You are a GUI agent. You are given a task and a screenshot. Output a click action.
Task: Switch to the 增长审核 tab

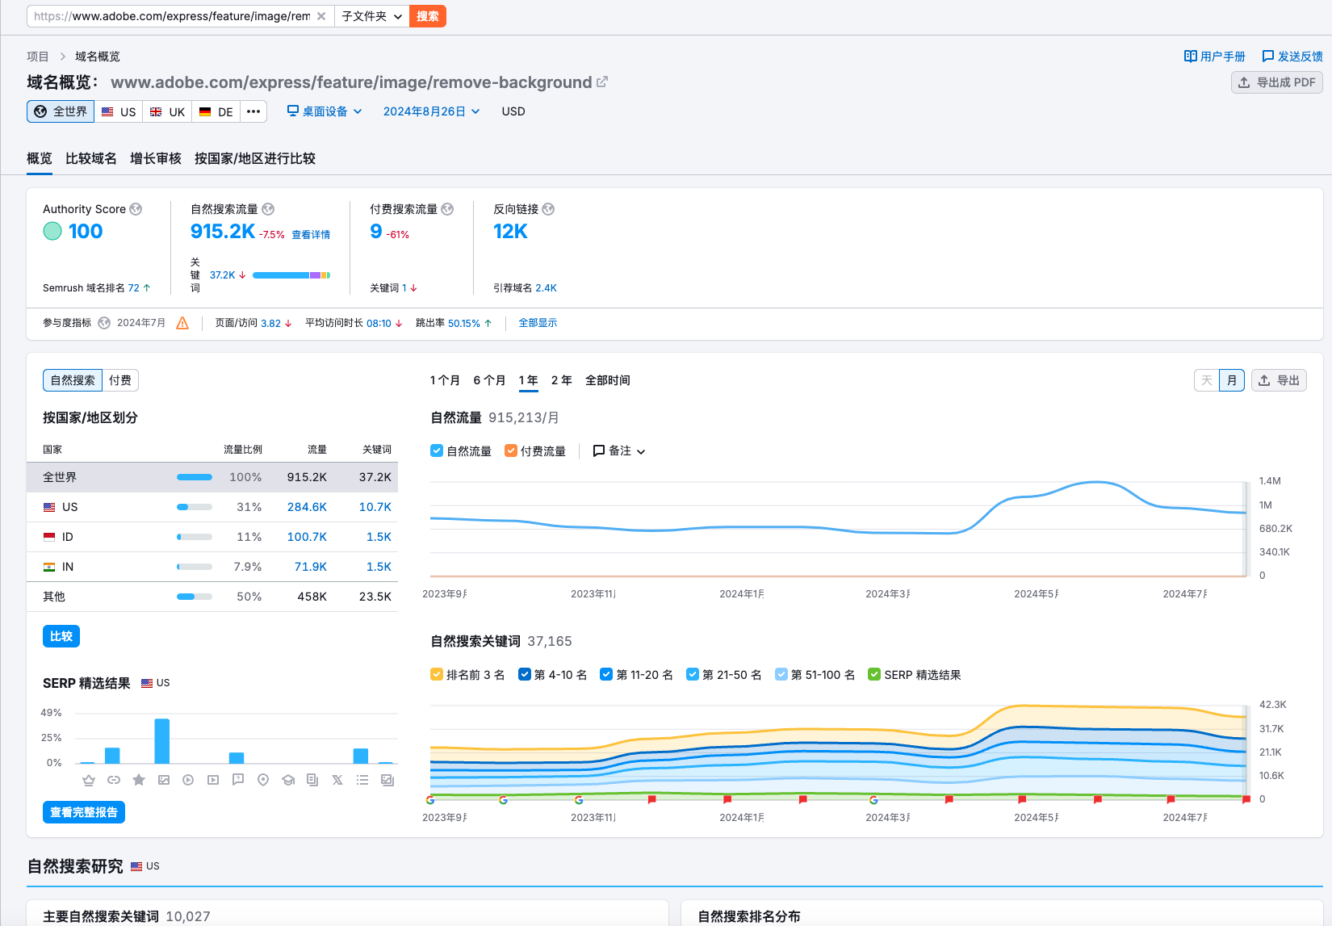point(156,158)
